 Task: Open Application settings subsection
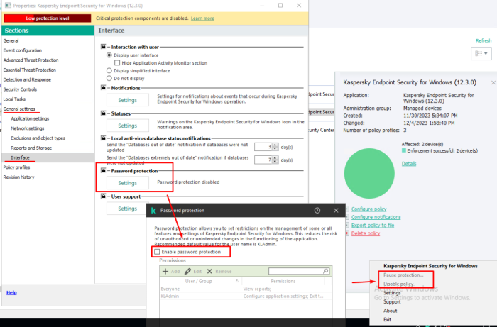pyautogui.click(x=30, y=118)
